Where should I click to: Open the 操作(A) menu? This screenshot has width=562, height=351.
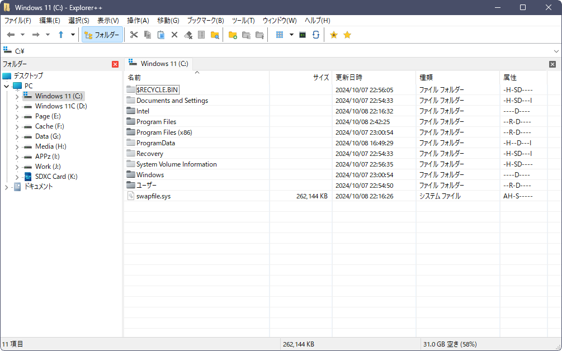tap(138, 21)
